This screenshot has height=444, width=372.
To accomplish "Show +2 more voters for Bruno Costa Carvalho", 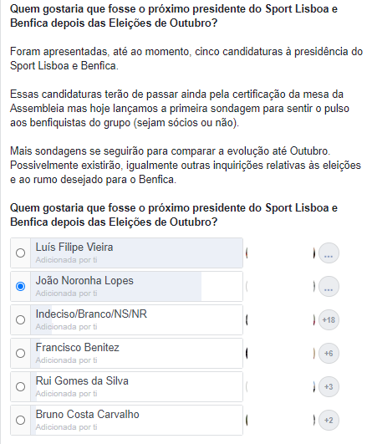I will (329, 420).
